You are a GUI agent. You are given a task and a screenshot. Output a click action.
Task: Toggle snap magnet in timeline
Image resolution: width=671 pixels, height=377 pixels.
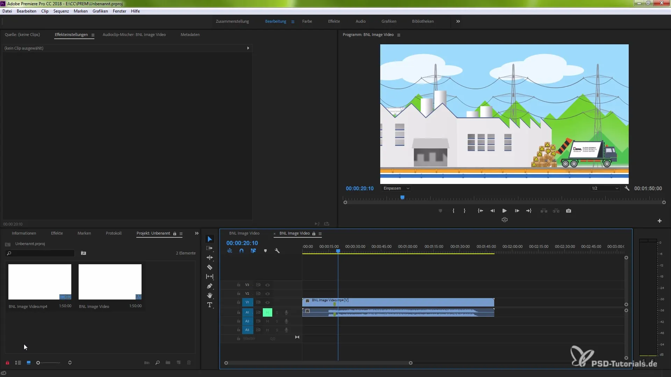(241, 251)
